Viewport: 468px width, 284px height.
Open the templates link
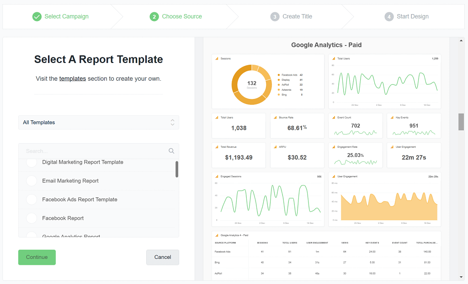coord(73,79)
